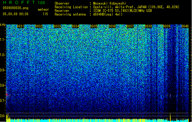192x122 pixels.
Task: Click the ICOM IC-575 53.7492 MHz receiver line
Action: pyautogui.click(x=122, y=11)
